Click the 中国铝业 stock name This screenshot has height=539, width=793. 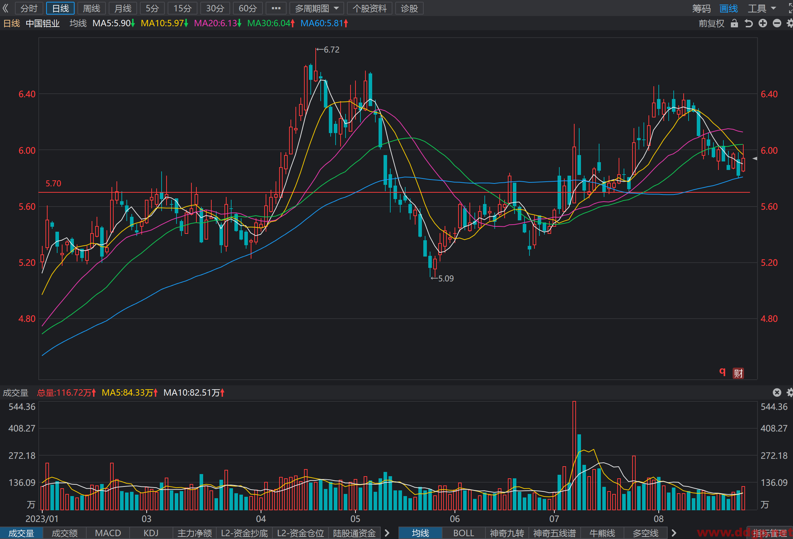coord(43,23)
